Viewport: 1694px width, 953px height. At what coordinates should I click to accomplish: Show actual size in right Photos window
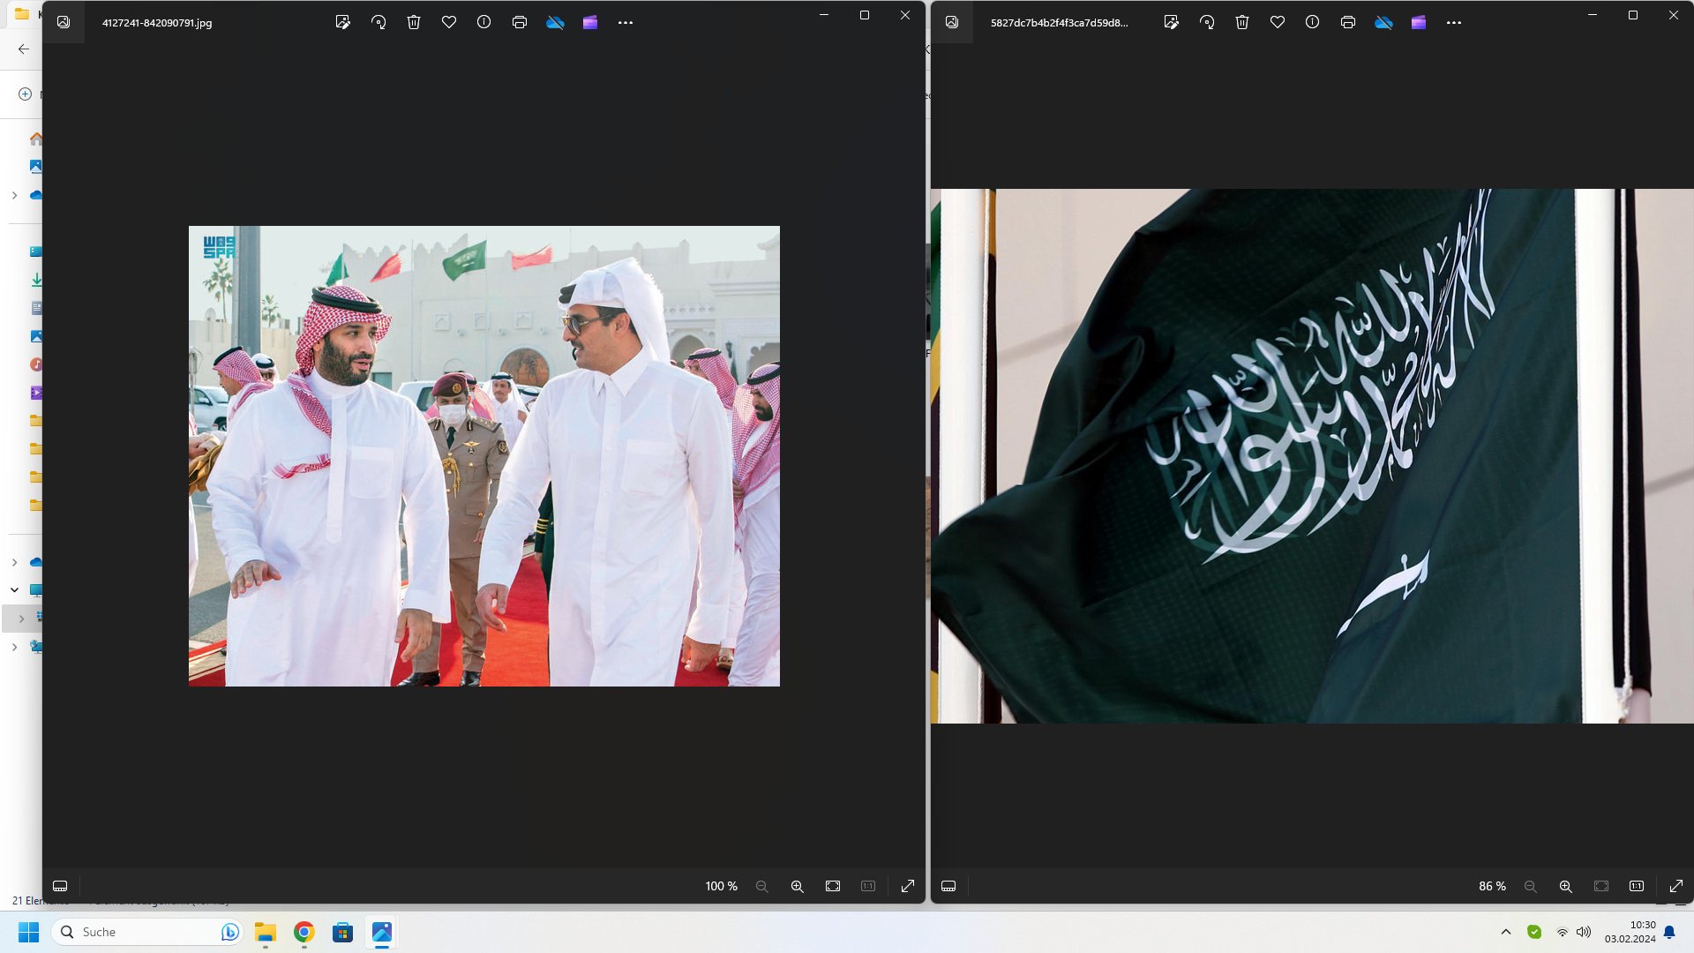tap(1636, 886)
